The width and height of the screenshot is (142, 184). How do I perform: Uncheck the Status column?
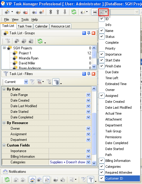[102, 37]
